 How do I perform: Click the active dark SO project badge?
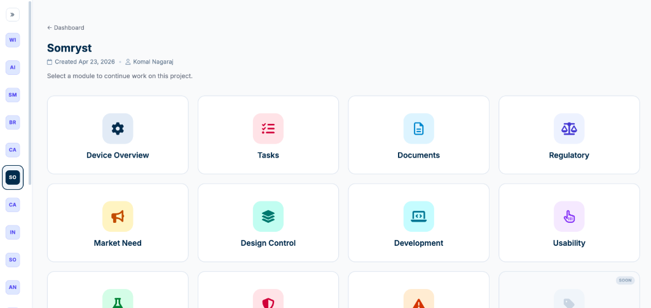coord(13,177)
